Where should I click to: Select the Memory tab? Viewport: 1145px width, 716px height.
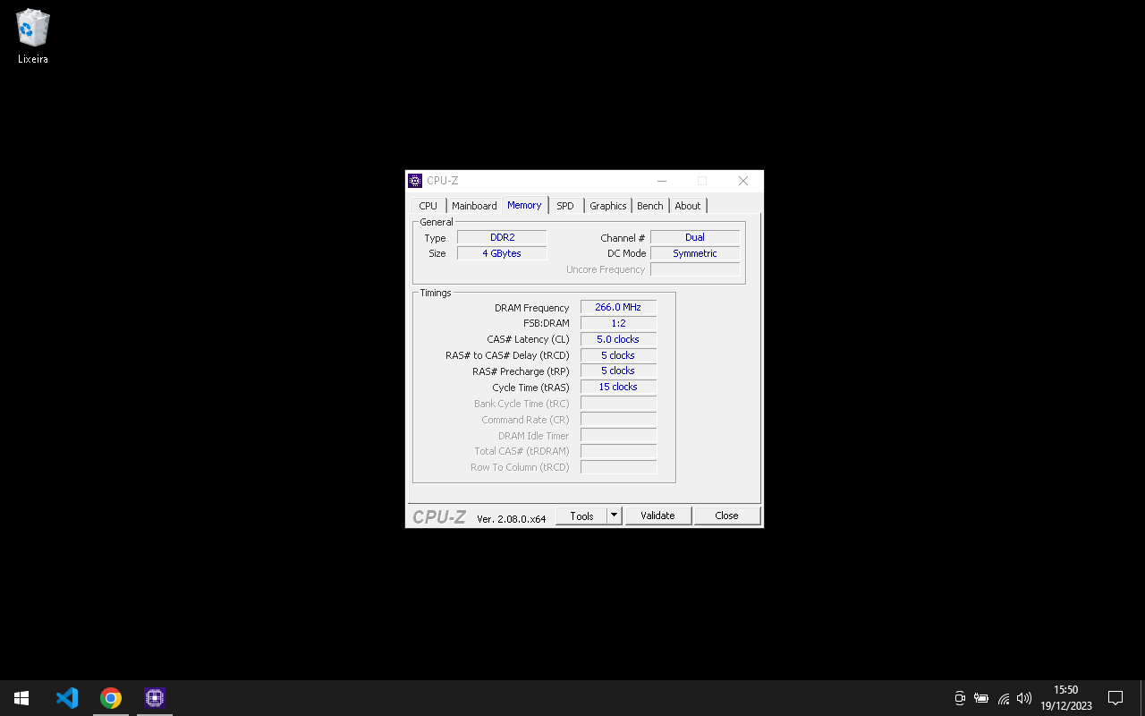[x=524, y=205]
